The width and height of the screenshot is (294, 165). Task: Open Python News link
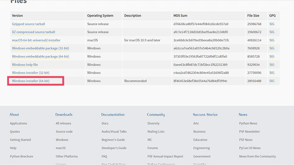click(x=248, y=124)
